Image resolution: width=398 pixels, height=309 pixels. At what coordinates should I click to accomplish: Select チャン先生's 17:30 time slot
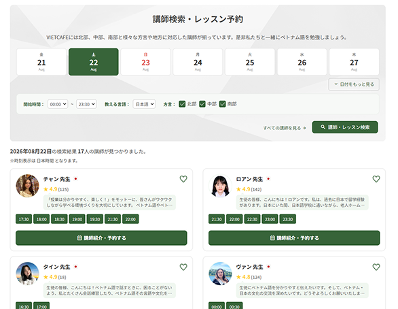click(24, 219)
